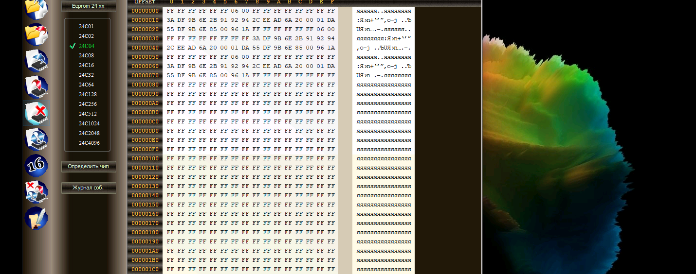Open the Журнал соб. event log
This screenshot has height=274, width=696.
pos(89,188)
